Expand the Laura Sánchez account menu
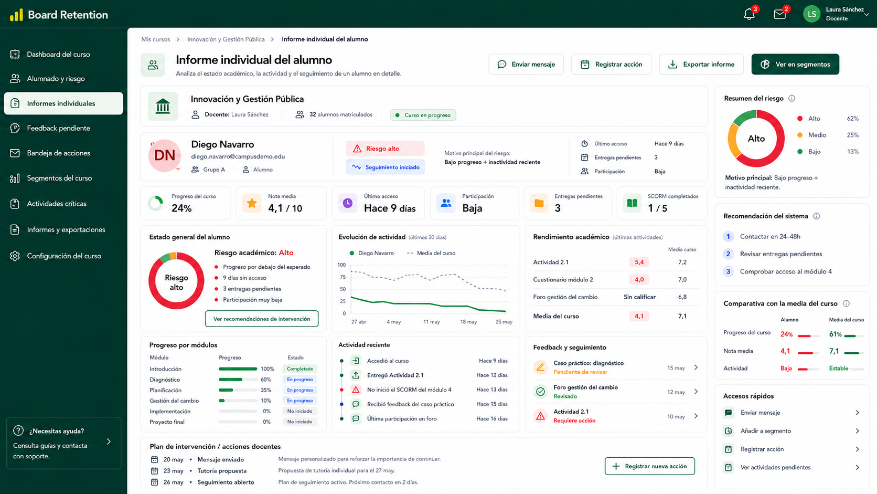877x494 pixels. click(x=867, y=15)
